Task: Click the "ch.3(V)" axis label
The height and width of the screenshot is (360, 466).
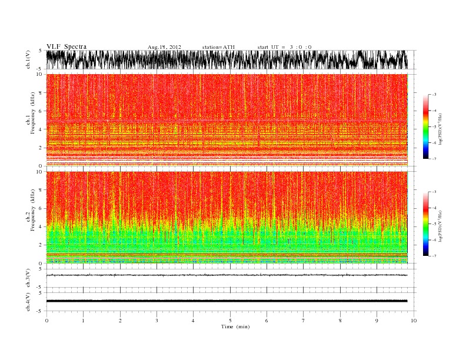Action: [28, 278]
